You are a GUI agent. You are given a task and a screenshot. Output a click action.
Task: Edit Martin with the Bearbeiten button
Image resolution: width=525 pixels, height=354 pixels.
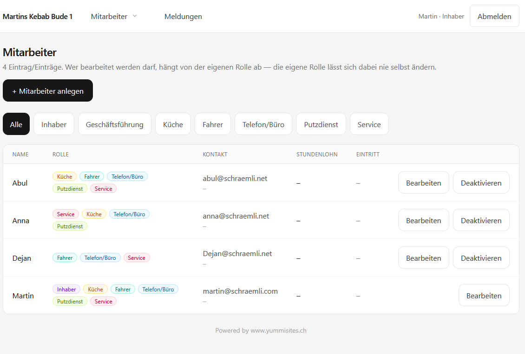click(x=484, y=295)
